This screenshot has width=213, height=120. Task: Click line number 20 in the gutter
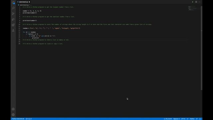pos(19,44)
